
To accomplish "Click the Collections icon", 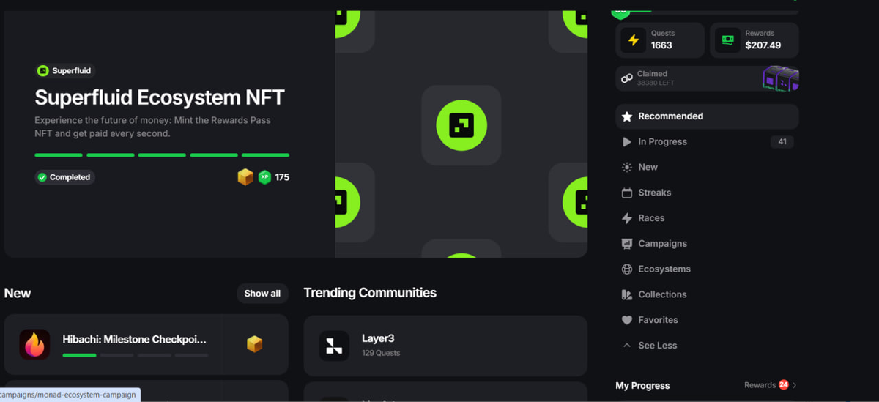I will [x=627, y=294].
